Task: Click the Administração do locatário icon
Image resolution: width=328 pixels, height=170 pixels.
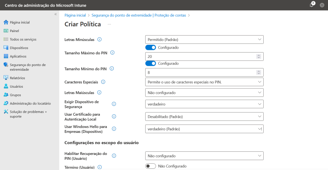Action: tap(6, 103)
